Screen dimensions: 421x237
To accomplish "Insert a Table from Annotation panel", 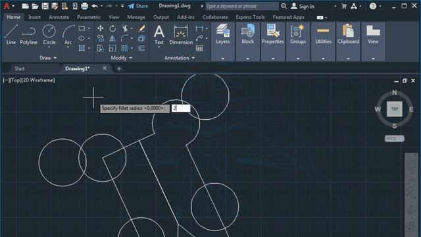I will coord(199,48).
